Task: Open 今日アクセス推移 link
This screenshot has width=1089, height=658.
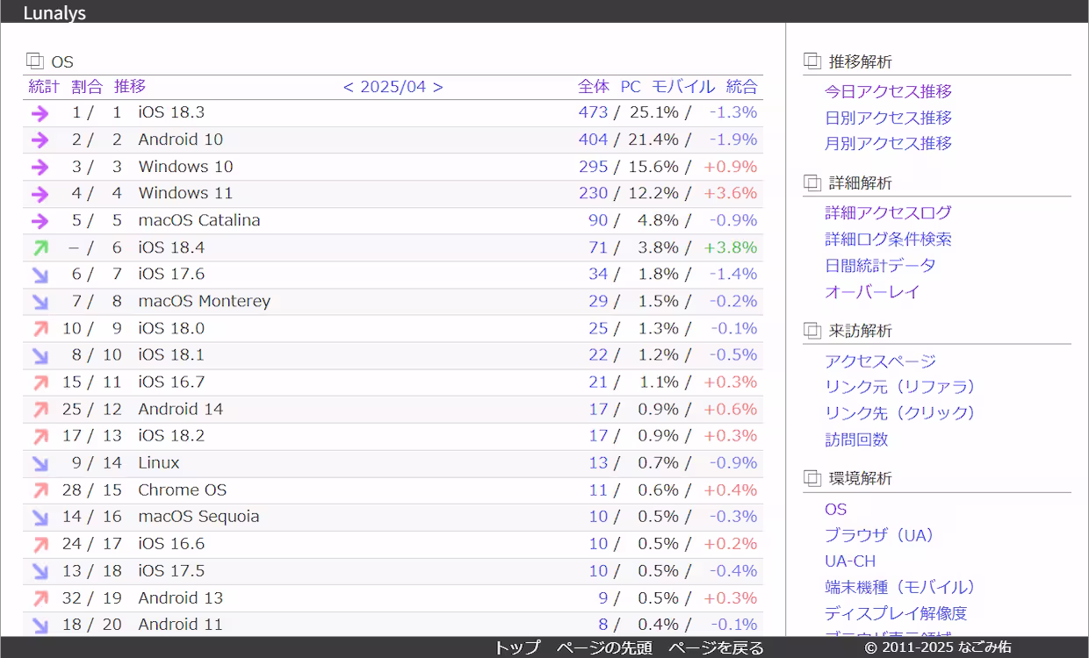Action: pos(888,91)
